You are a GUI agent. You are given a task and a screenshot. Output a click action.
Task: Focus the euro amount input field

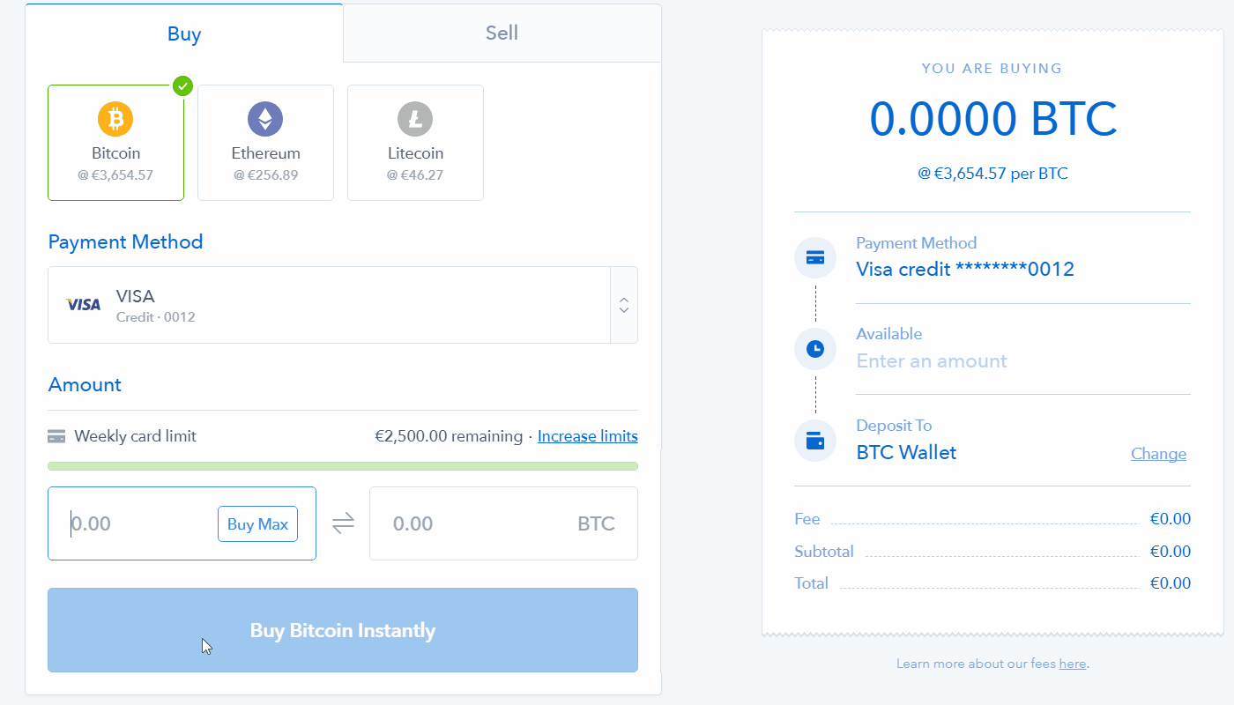tap(182, 523)
